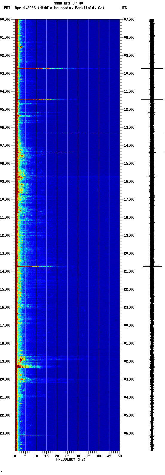165x475 pixels.
Task: Click the 17:00 label on the UTC axis
Action: (x=129, y=199)
